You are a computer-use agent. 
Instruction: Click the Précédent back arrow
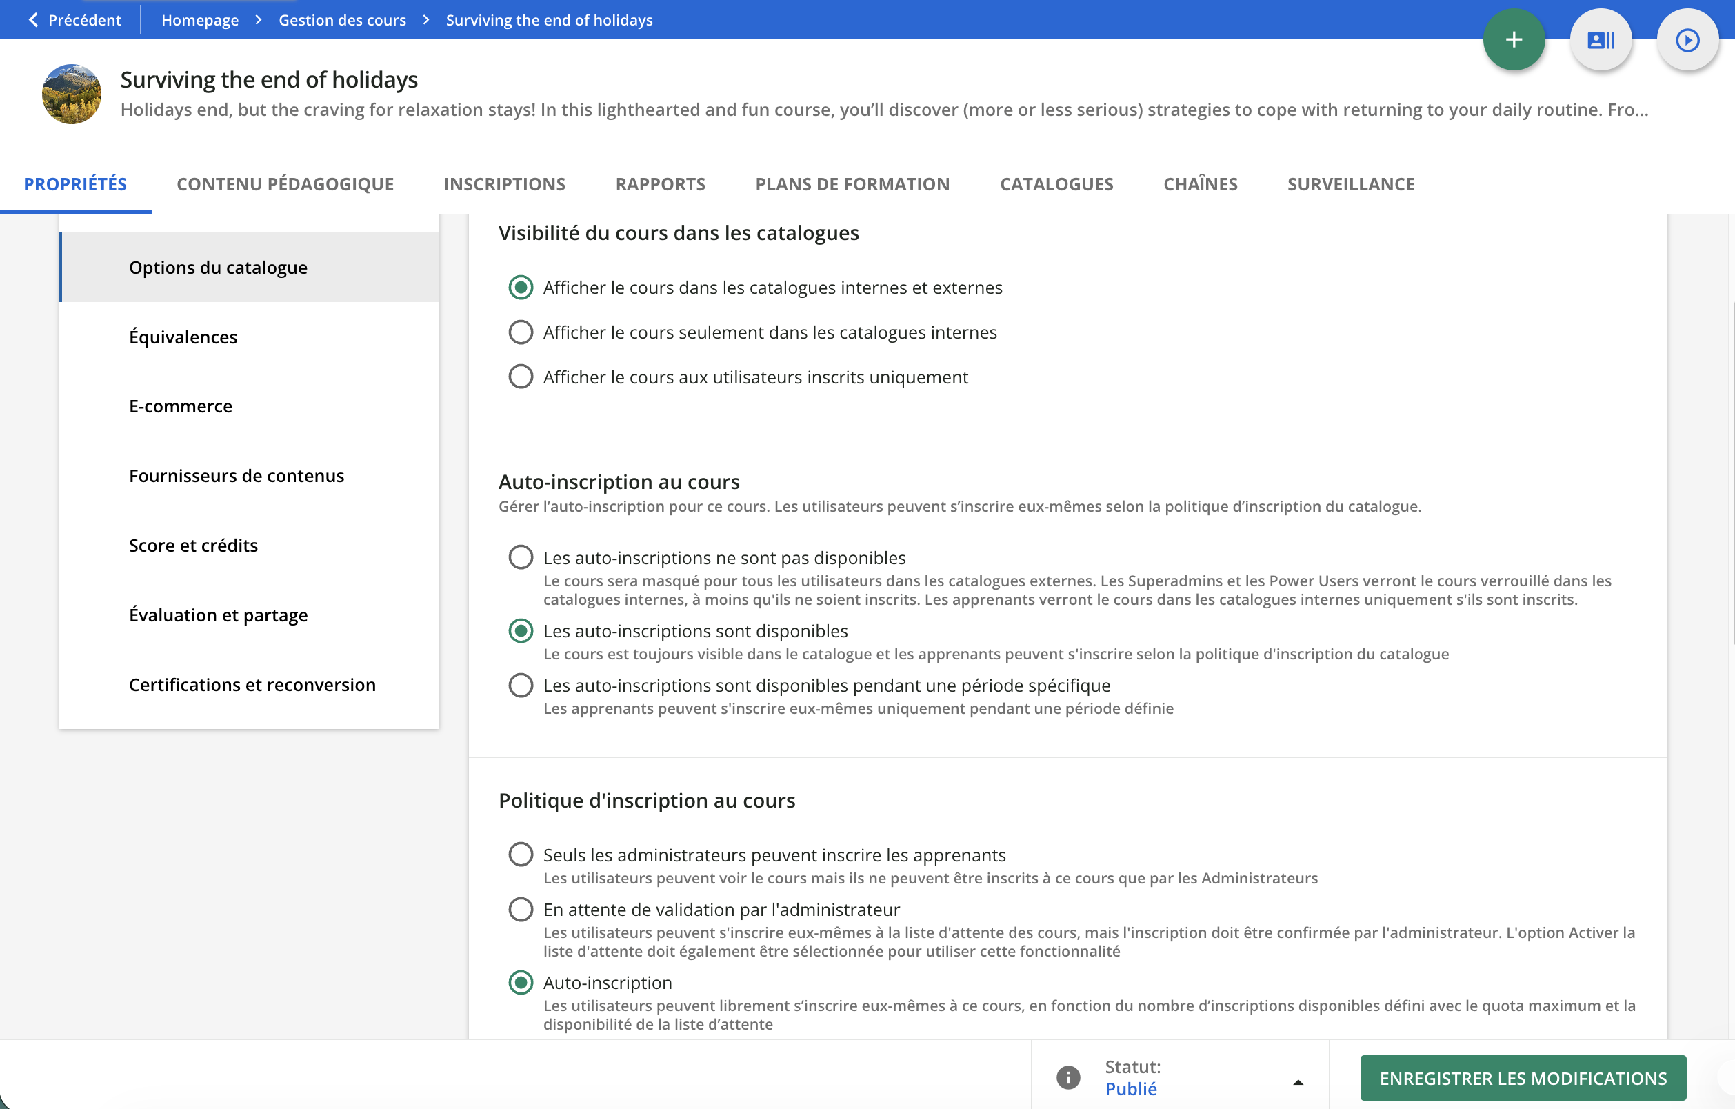(33, 20)
